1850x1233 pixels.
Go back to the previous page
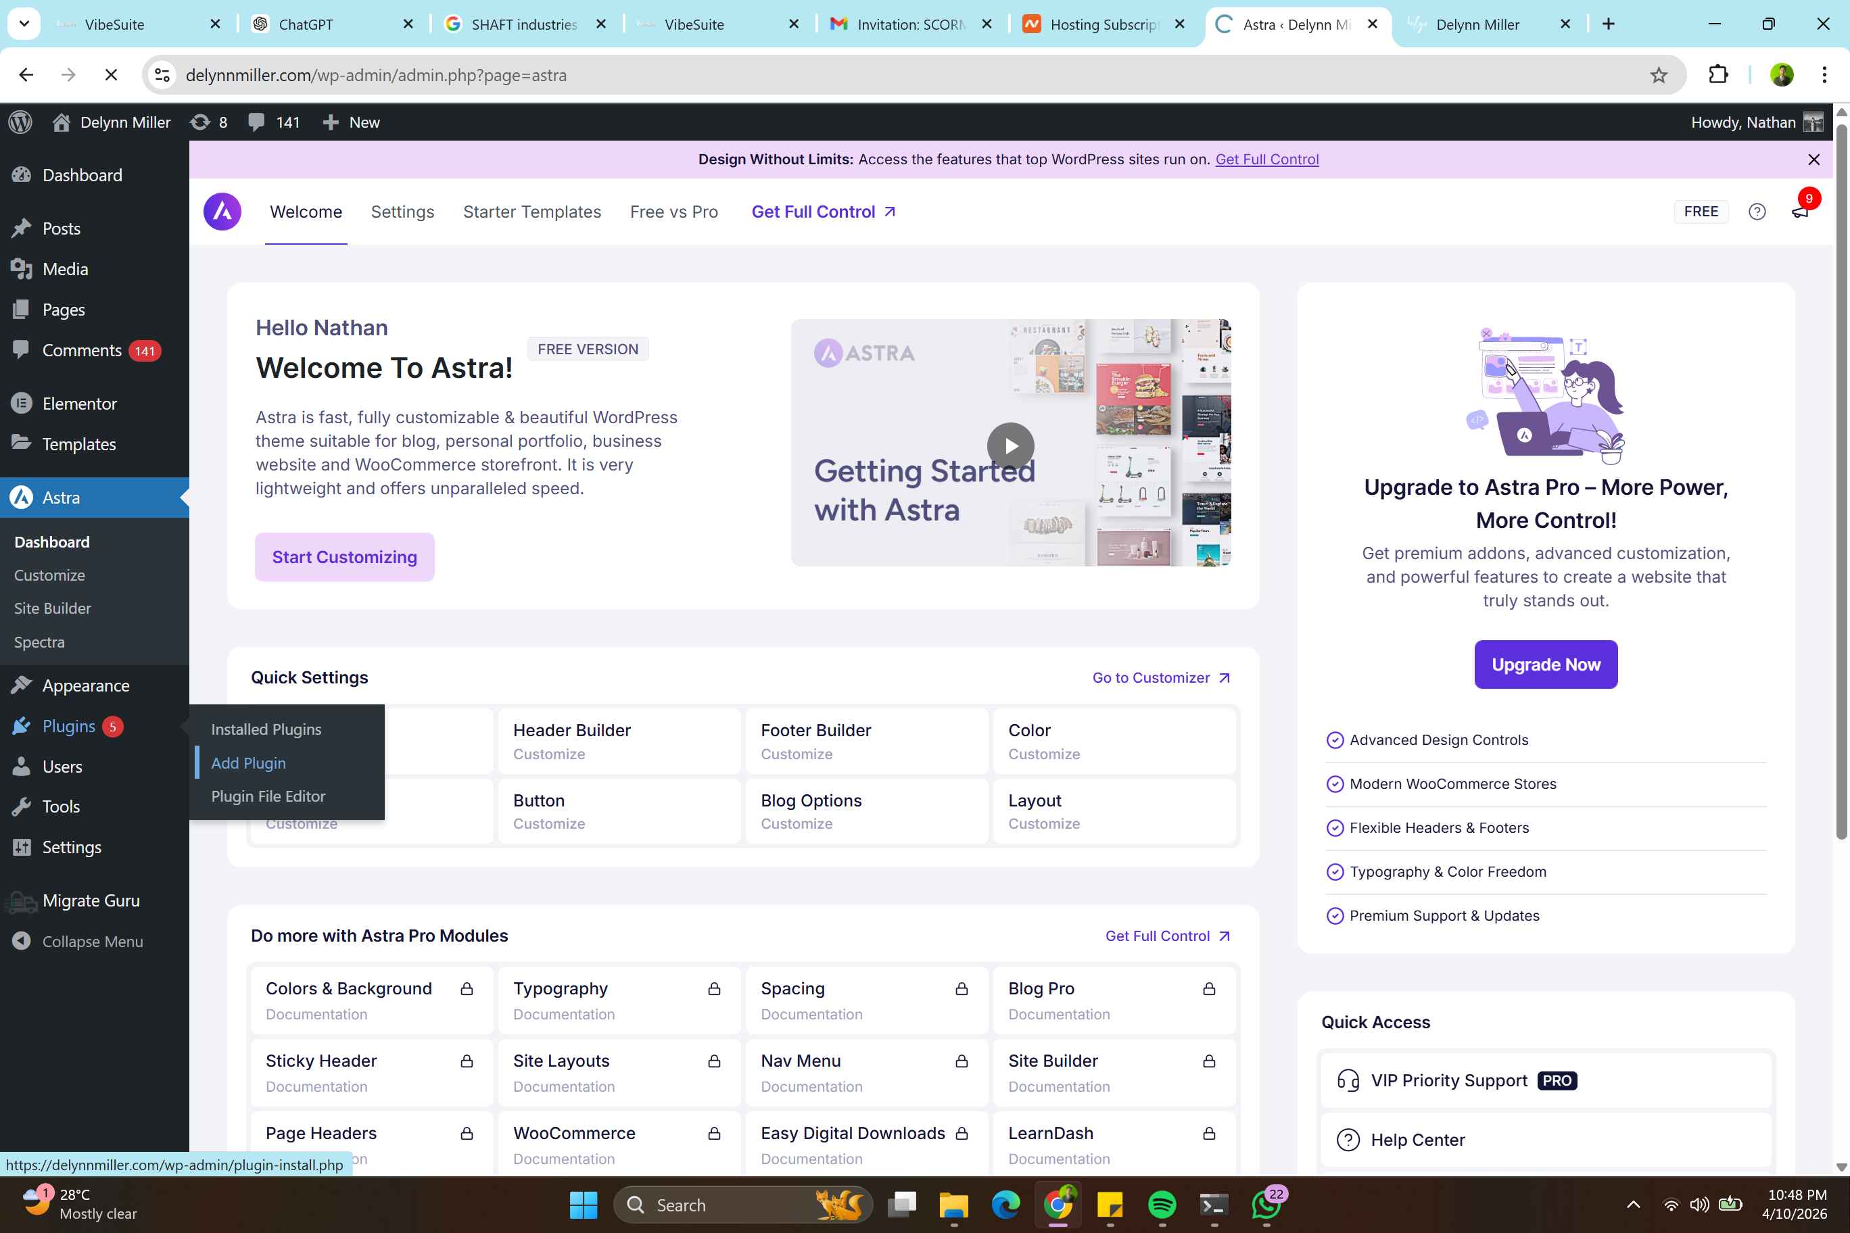tap(26, 76)
